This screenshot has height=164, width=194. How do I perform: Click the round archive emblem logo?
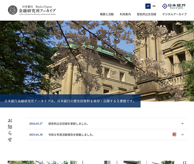point(13,10)
